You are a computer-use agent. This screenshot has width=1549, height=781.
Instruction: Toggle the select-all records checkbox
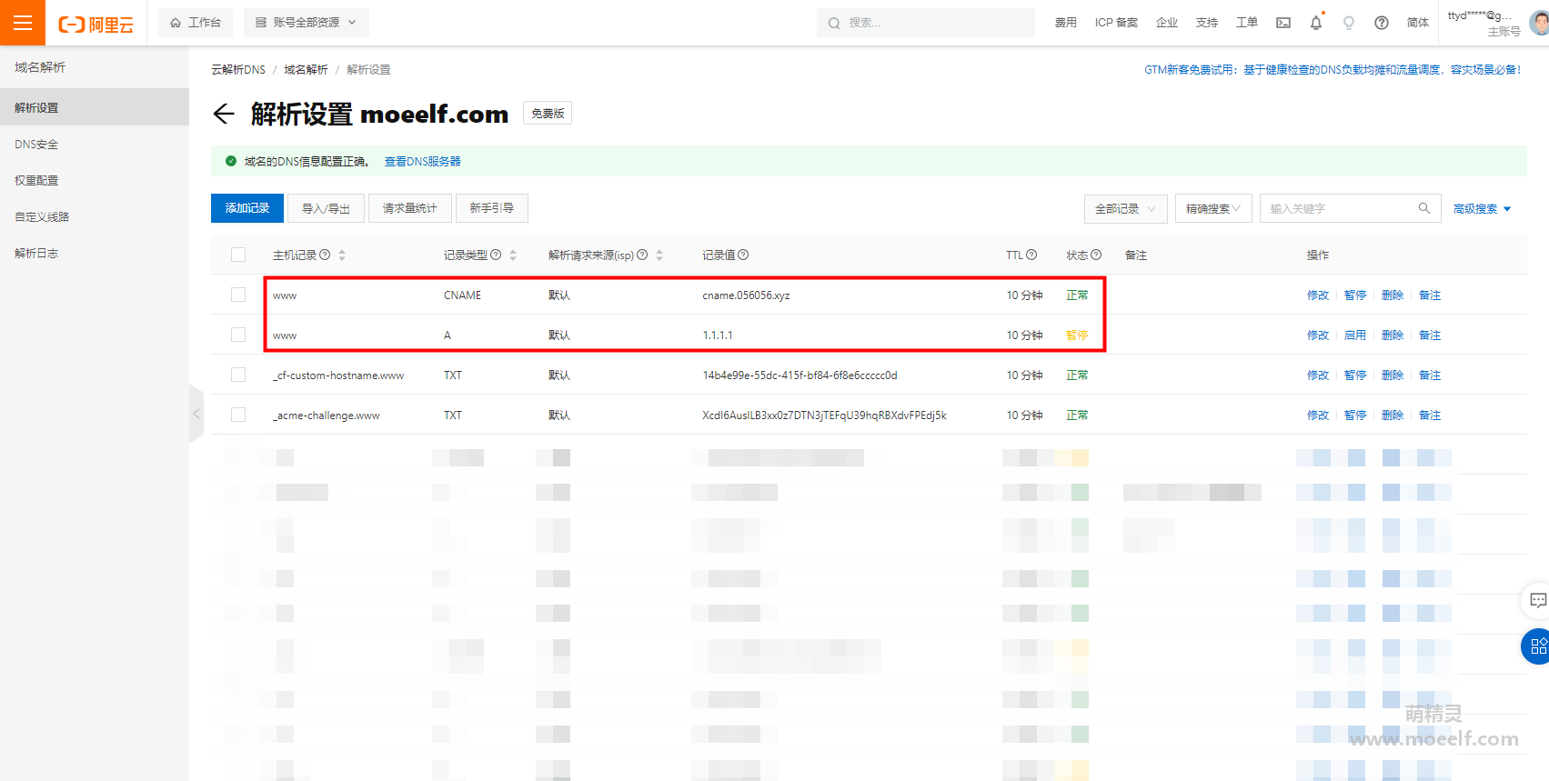(x=238, y=255)
